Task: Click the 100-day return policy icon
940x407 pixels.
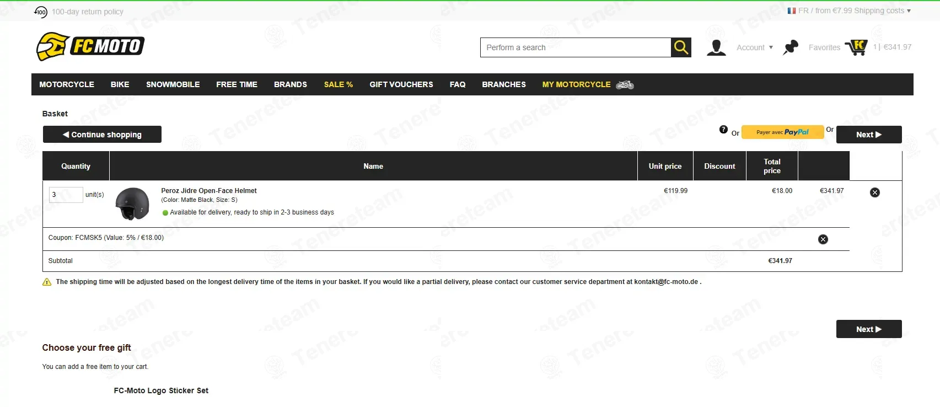Action: tap(41, 12)
